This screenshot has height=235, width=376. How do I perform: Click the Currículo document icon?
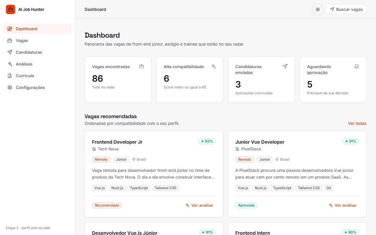(x=10, y=76)
